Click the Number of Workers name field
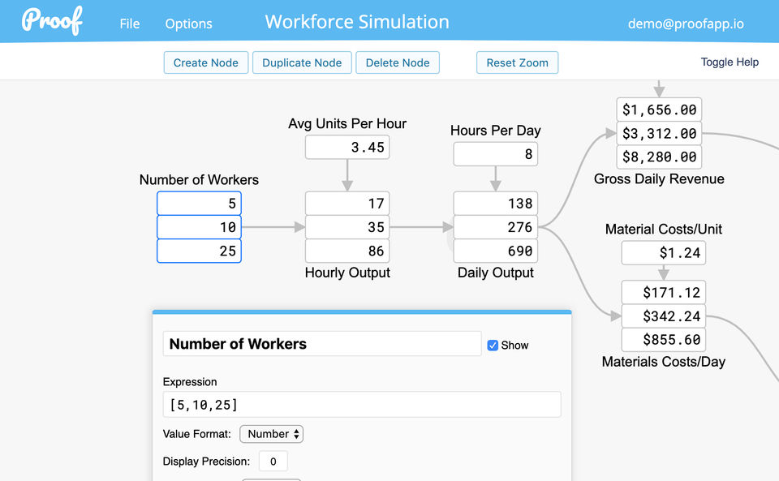Viewport: 779px width, 481px height. pos(322,343)
